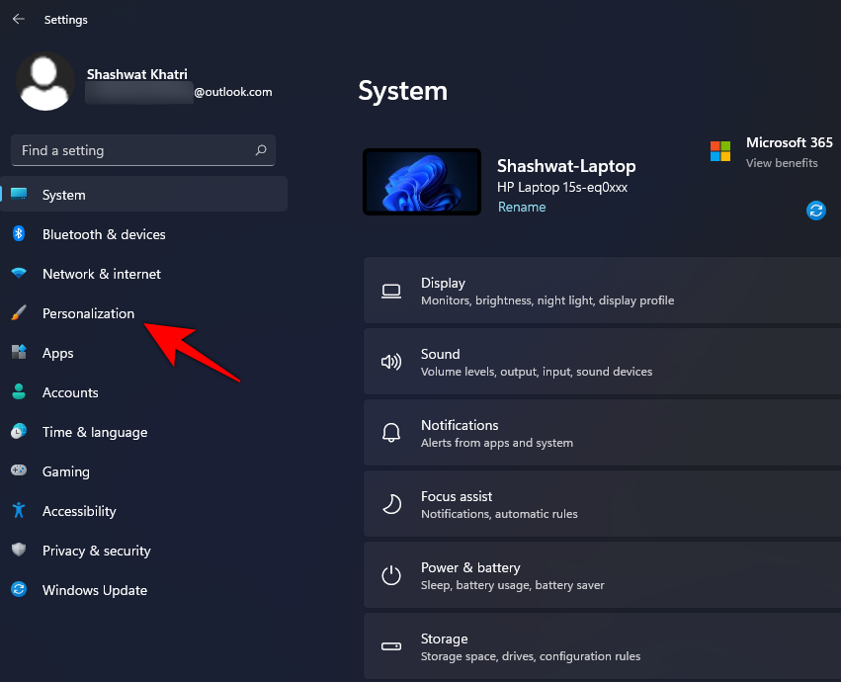Open View benefits for Microsoft 365
This screenshot has width=841, height=682.
tap(782, 163)
